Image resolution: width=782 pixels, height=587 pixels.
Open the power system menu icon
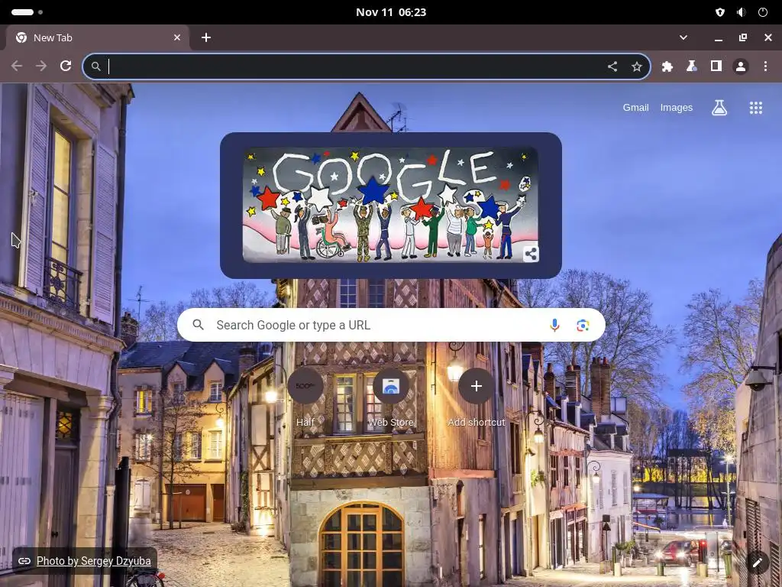[x=763, y=12]
